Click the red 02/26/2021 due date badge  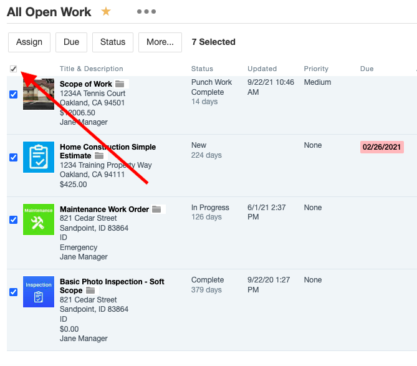[382, 147]
